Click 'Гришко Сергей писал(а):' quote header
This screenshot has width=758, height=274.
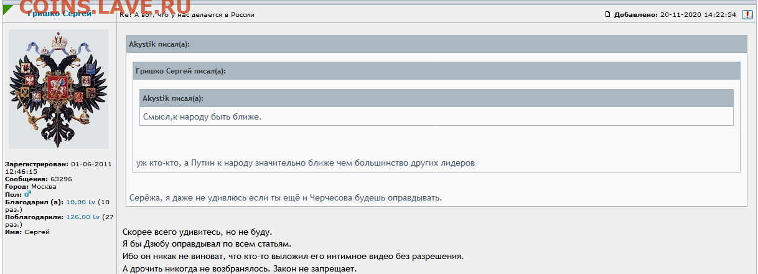tap(180, 71)
